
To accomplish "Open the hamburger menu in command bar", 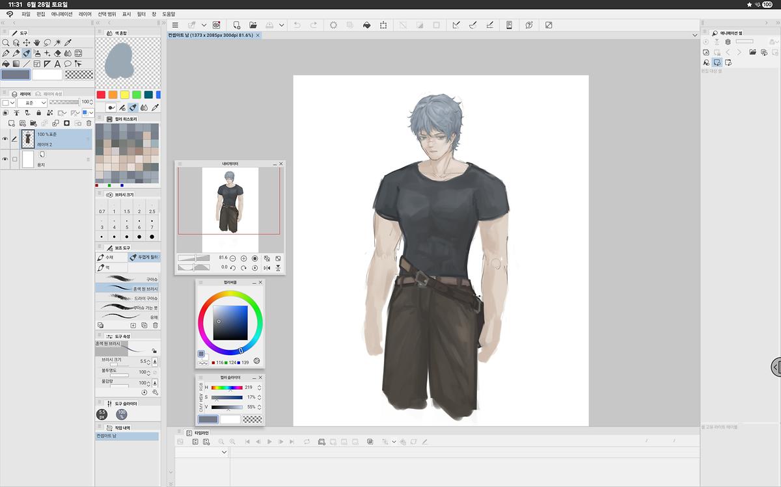I will coord(175,25).
